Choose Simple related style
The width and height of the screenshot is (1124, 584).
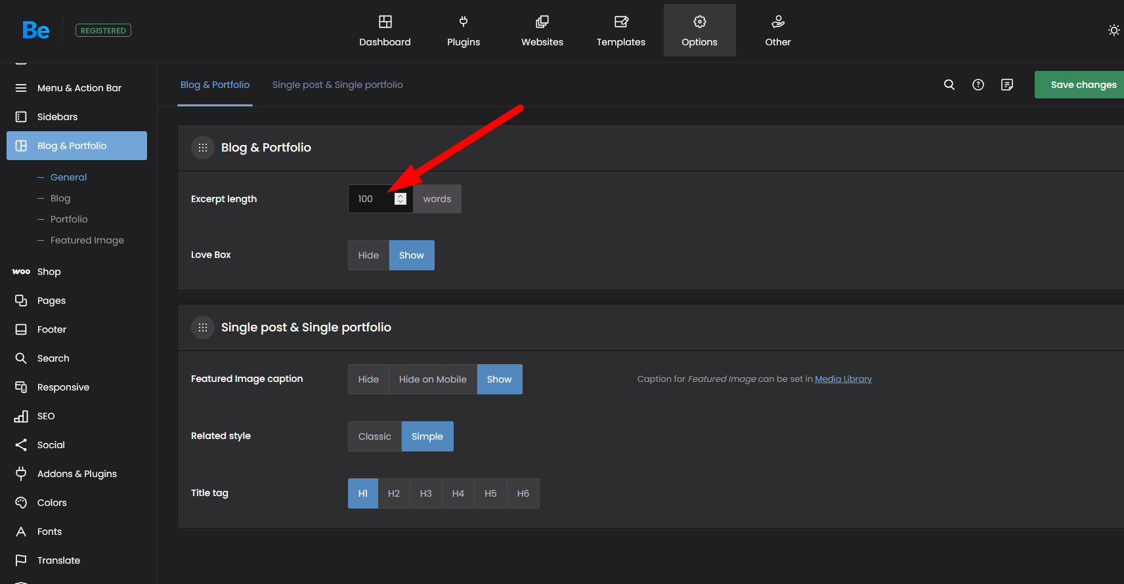click(x=427, y=436)
